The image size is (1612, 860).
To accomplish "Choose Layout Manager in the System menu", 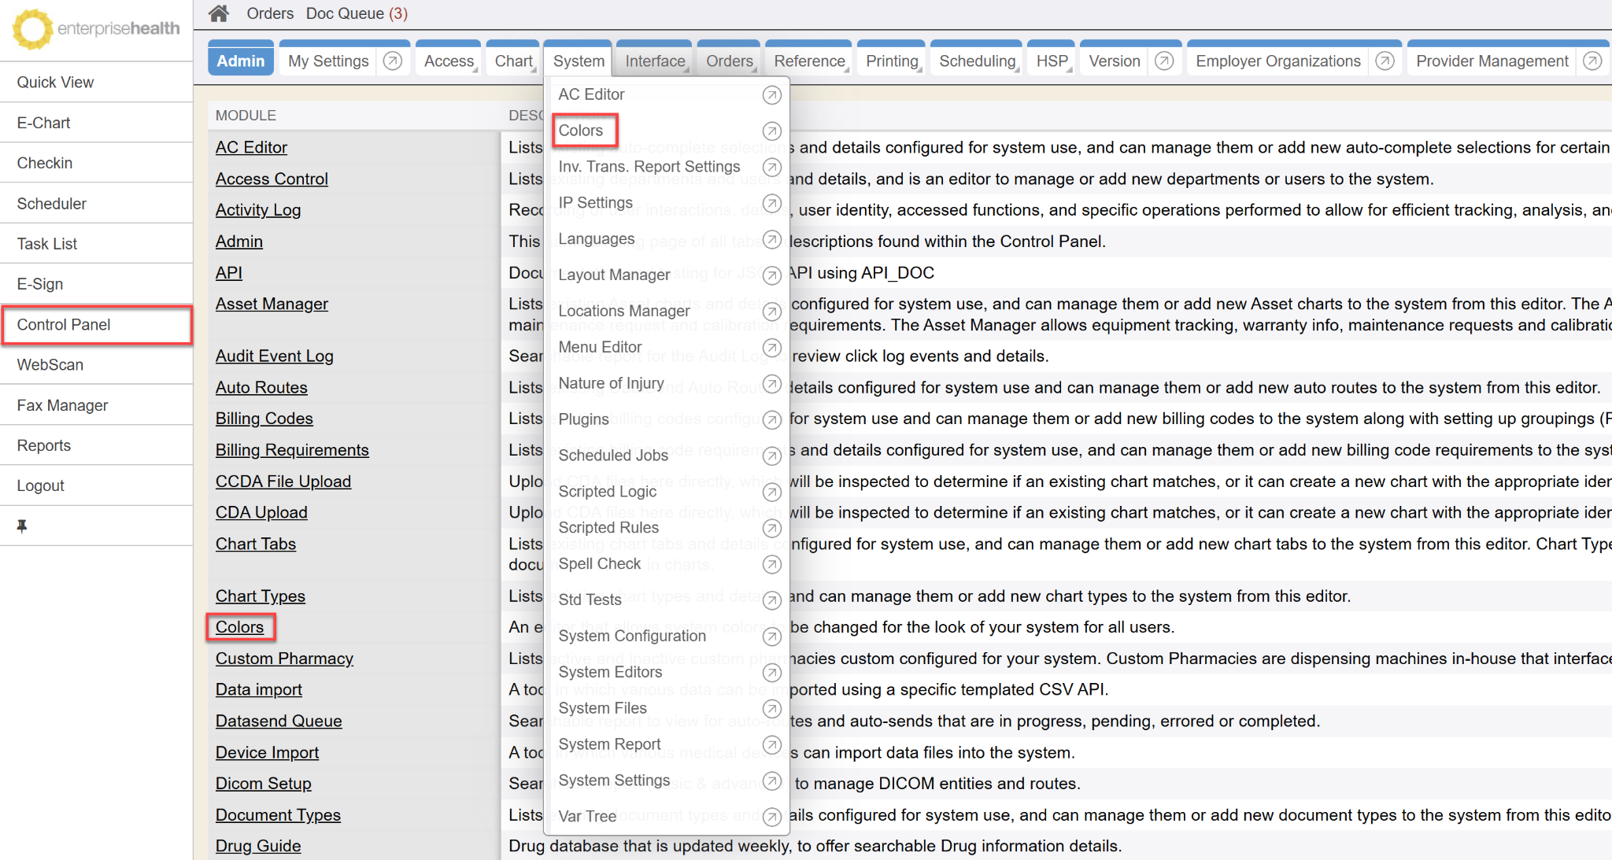I will [614, 275].
